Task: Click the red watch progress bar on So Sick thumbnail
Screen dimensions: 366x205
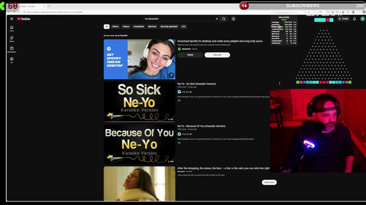Action: (x=108, y=121)
